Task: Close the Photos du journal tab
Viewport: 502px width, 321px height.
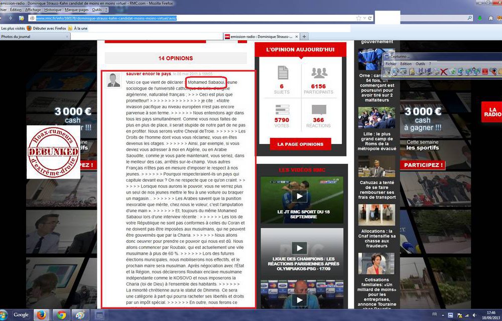Action: (67, 37)
